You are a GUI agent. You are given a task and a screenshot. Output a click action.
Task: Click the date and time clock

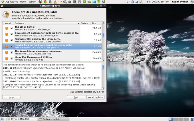point(158,2)
